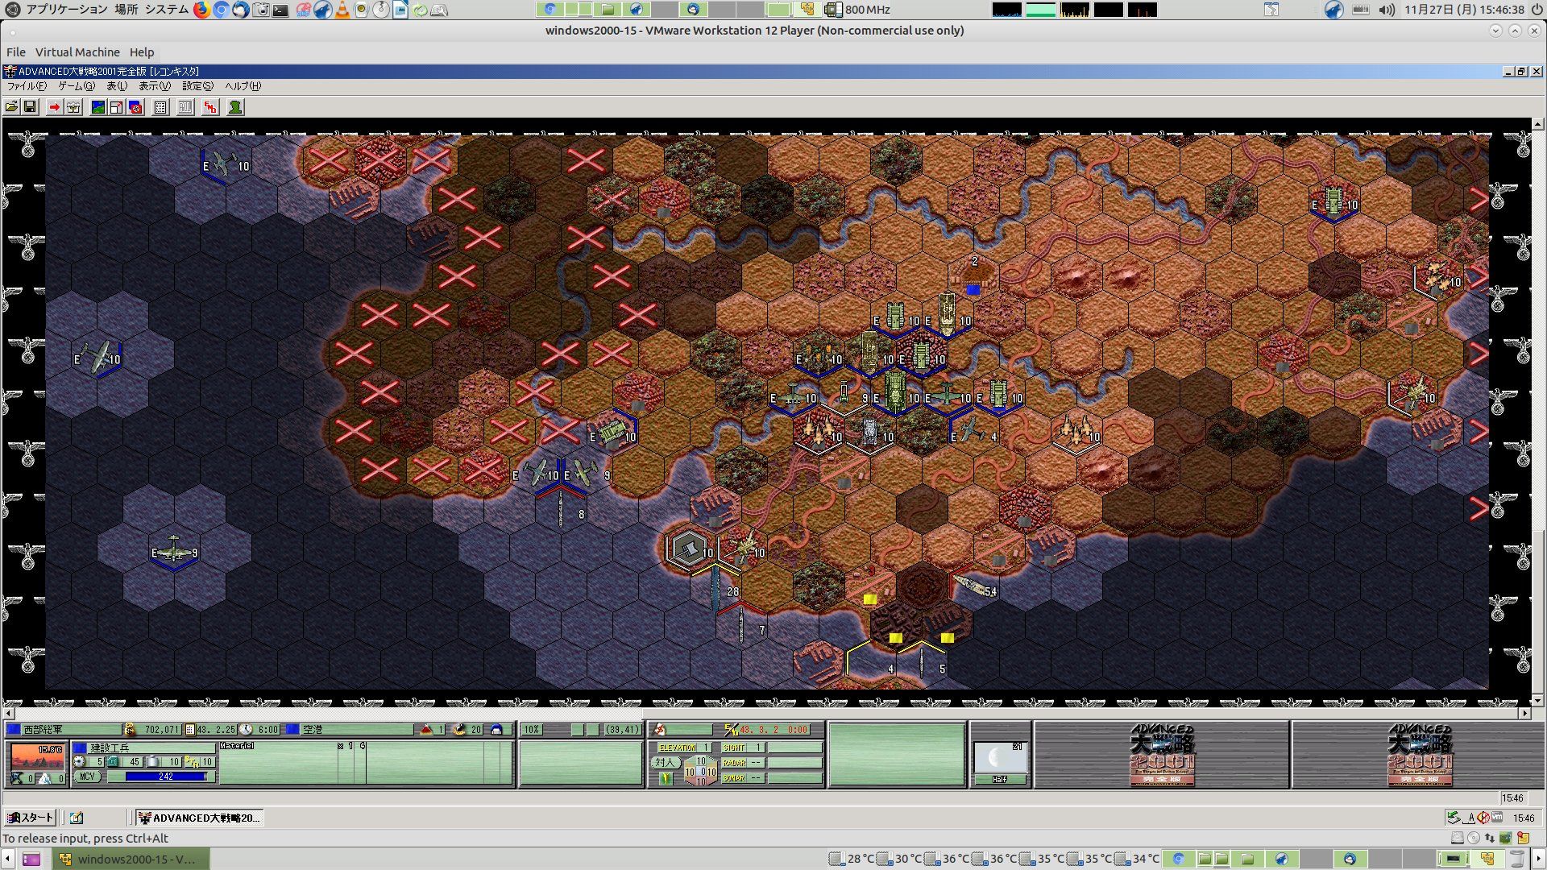This screenshot has width=1547, height=870.
Task: Click the open file toolbar icon
Action: click(x=11, y=107)
